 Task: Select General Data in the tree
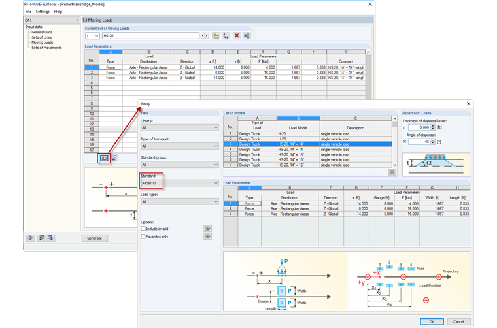point(42,32)
